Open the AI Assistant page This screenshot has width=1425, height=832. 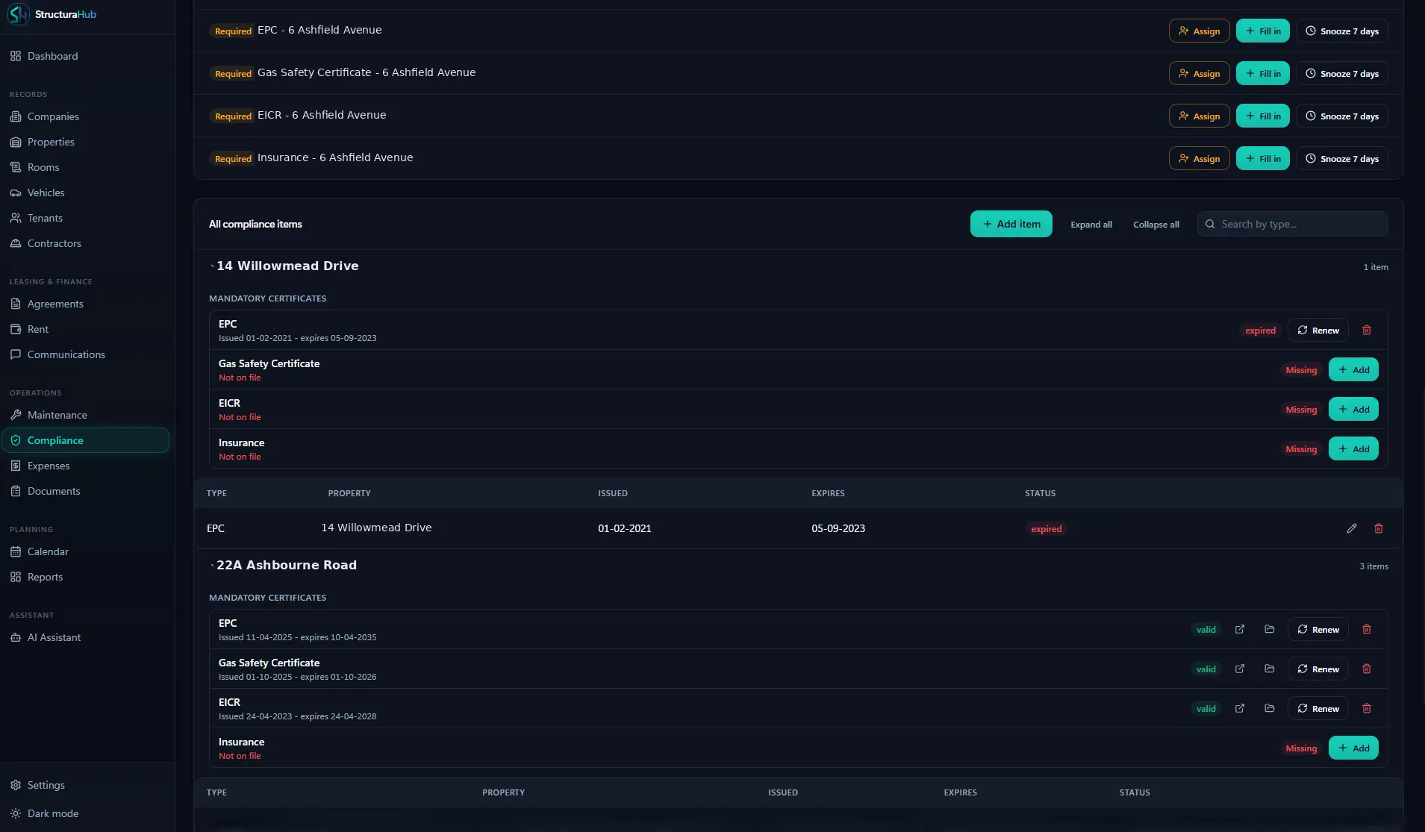pos(87,637)
